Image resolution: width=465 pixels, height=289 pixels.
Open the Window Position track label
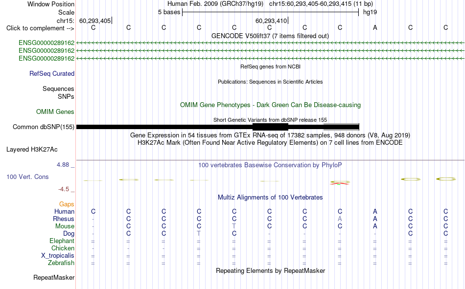51,4
